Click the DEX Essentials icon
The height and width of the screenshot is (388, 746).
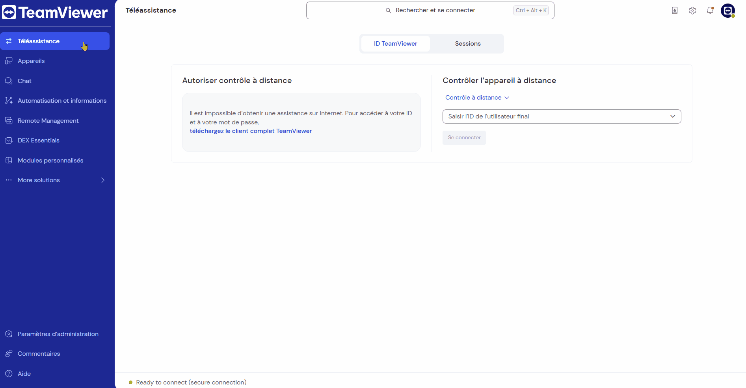tap(9, 140)
